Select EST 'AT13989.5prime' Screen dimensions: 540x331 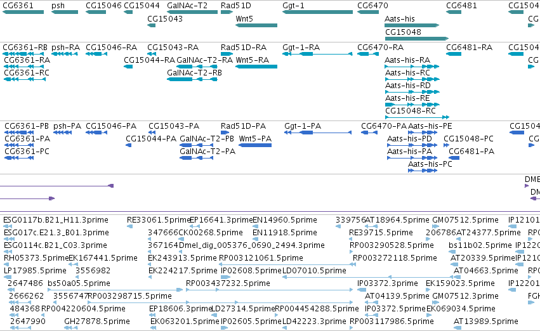pos(486,321)
